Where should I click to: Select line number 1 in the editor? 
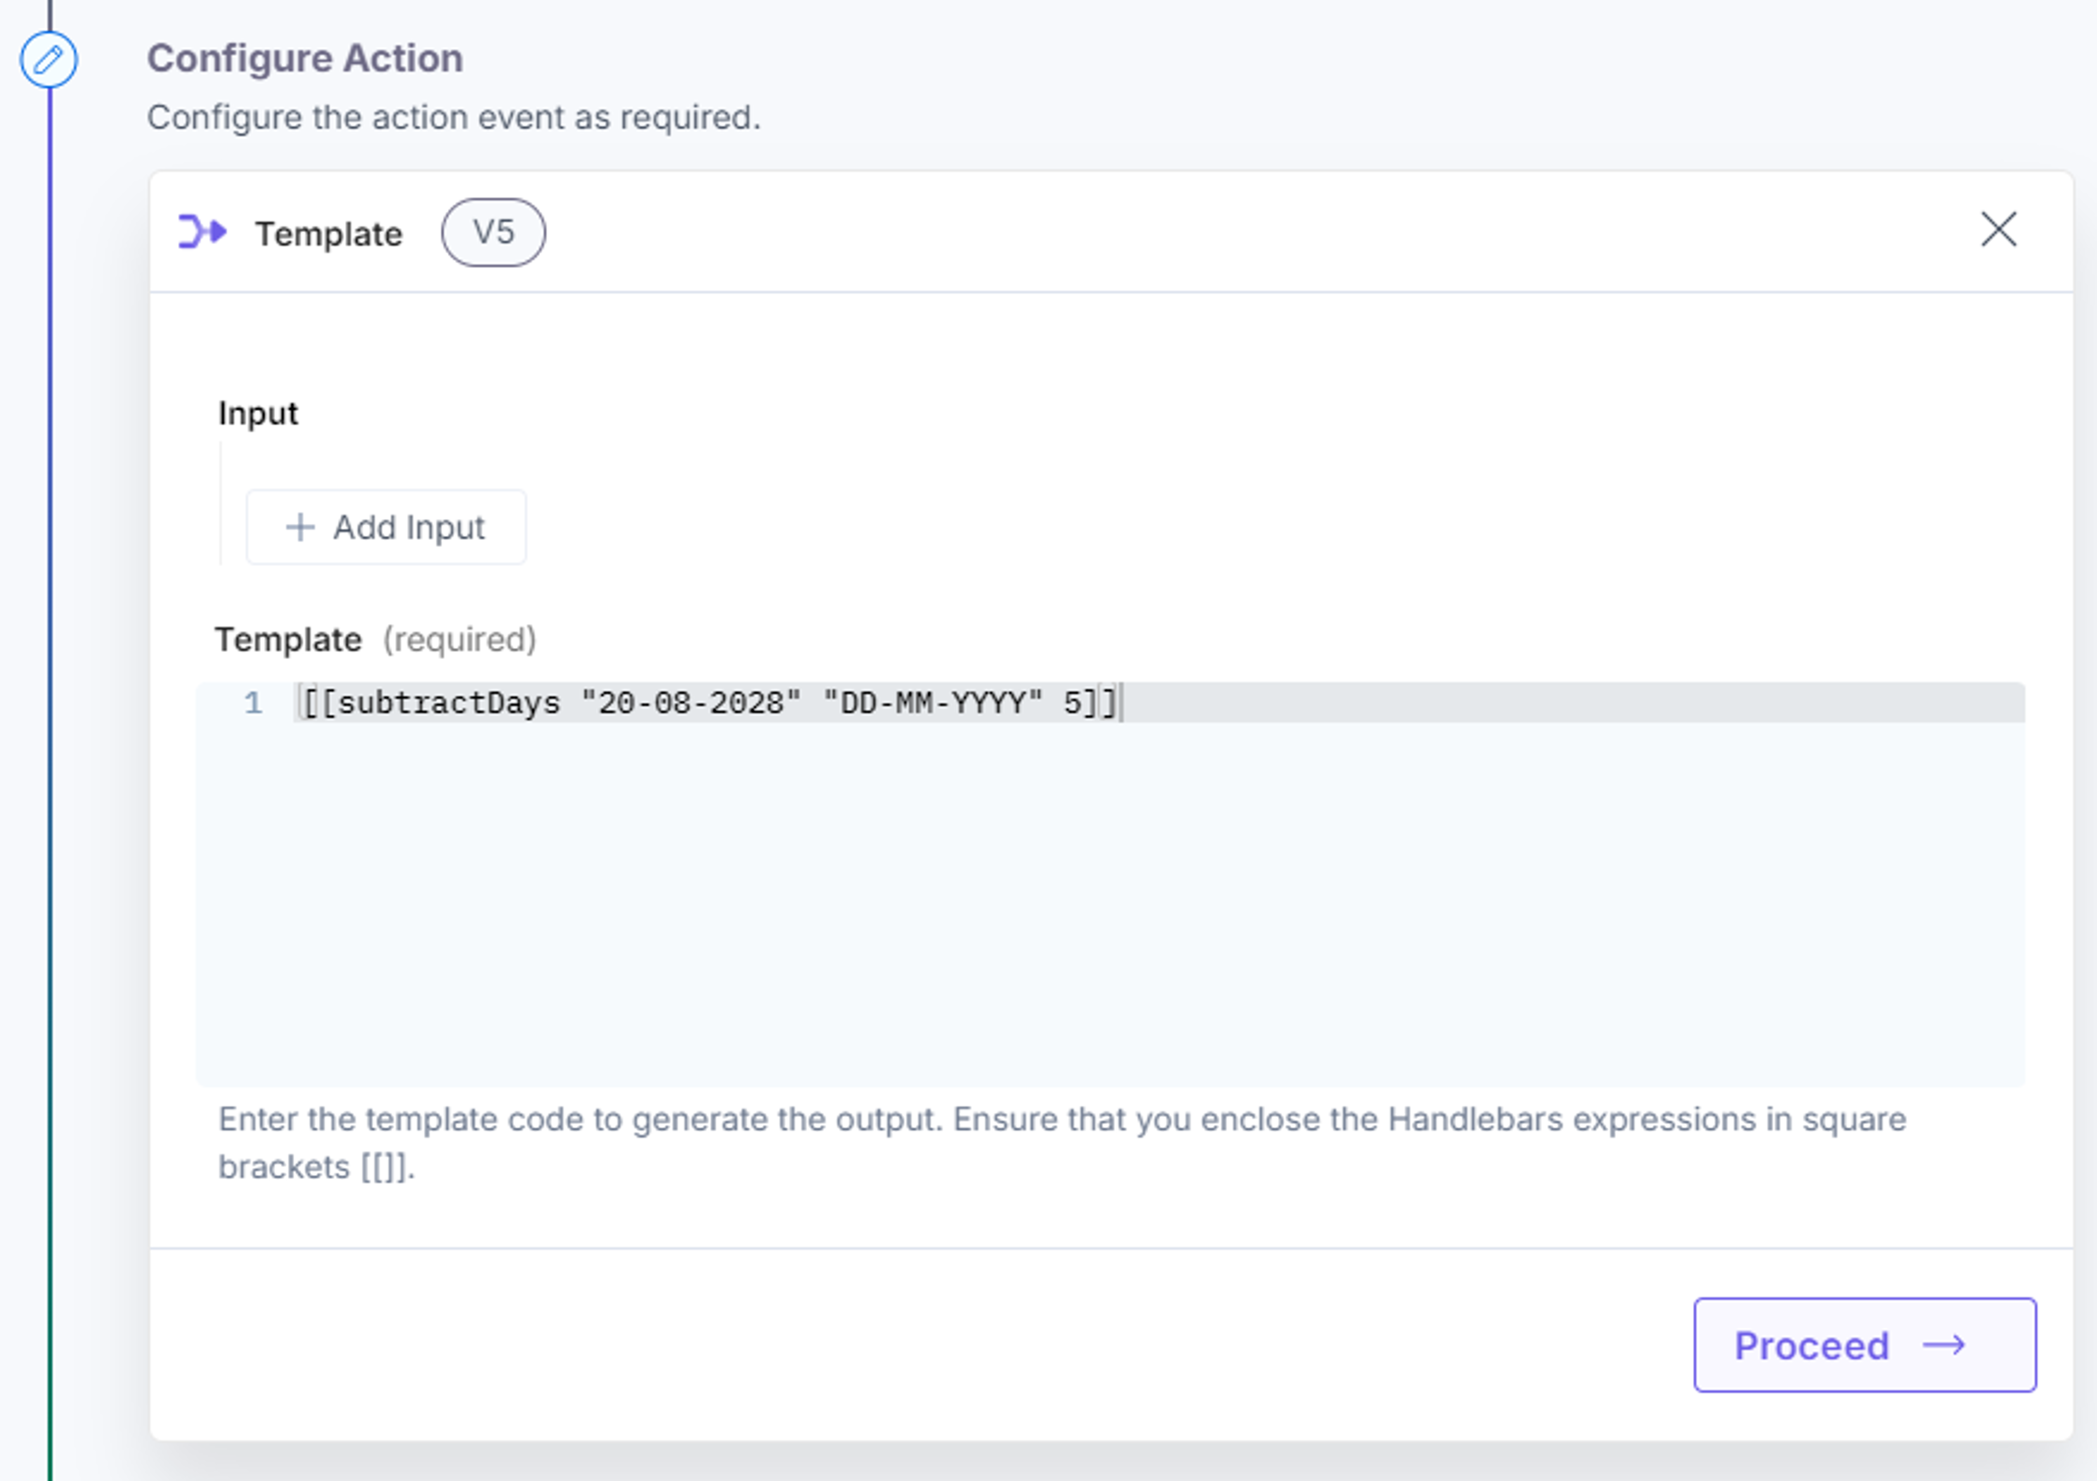click(x=253, y=703)
